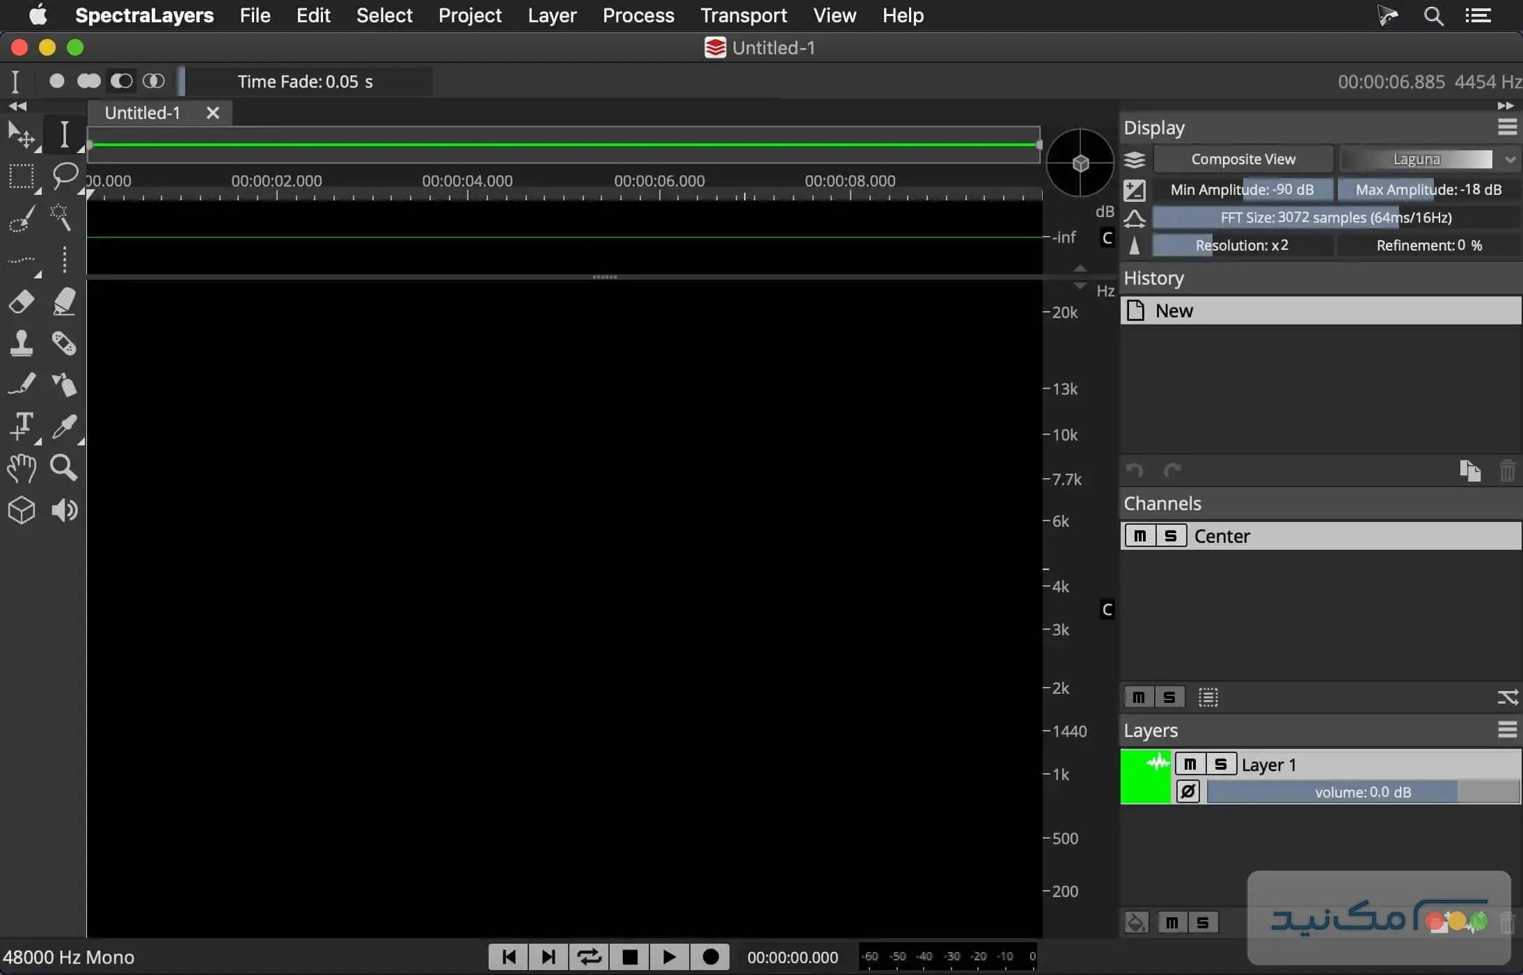The image size is (1523, 975).
Task: Mute Layer 1
Action: [x=1190, y=764]
